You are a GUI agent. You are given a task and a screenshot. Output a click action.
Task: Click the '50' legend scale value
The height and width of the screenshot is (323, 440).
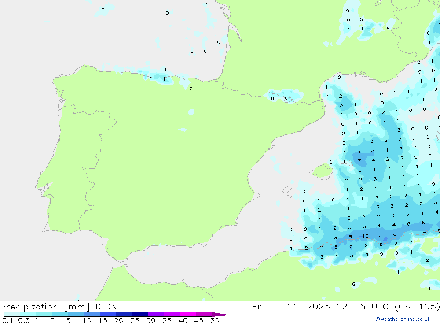pos(215,320)
